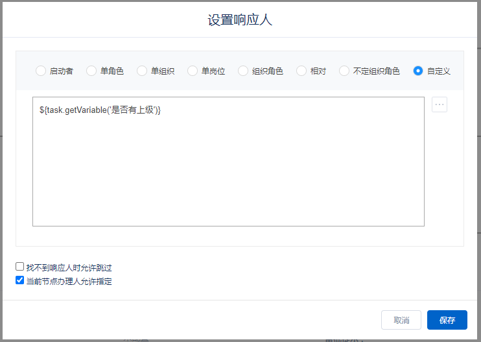481x342 pixels.
Task: Select the 相对 radio option
Action: click(x=301, y=71)
